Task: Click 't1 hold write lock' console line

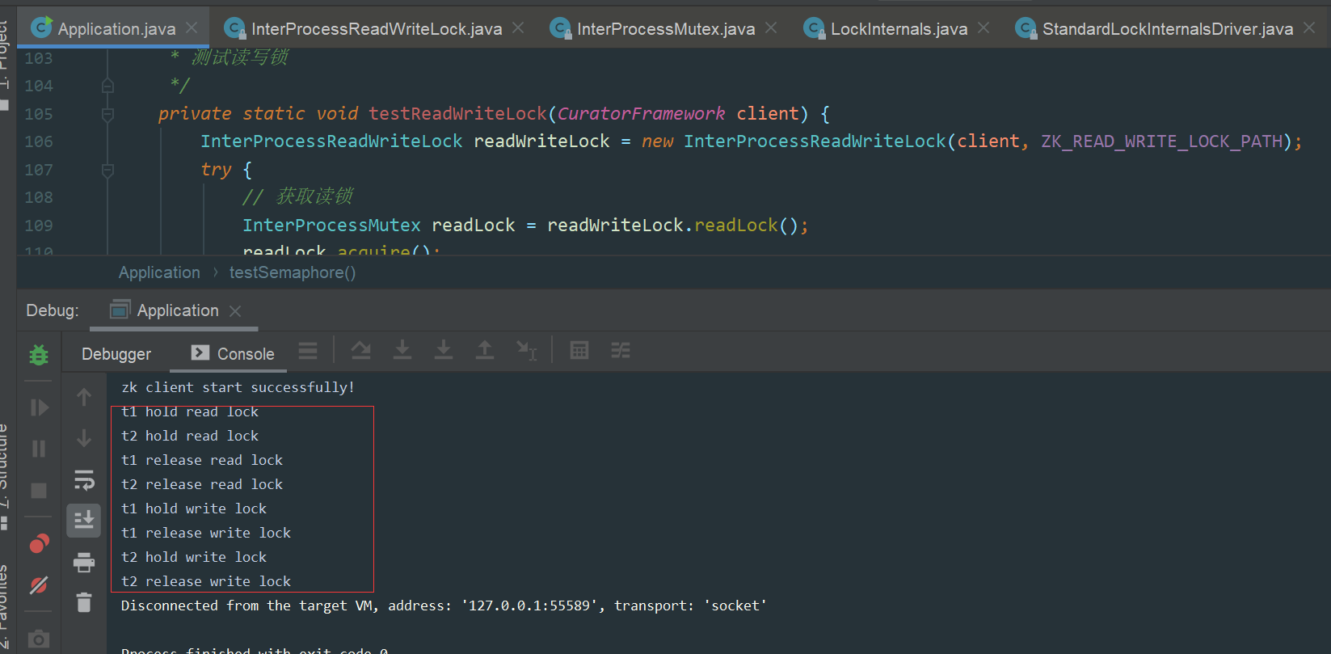Action: [194, 508]
